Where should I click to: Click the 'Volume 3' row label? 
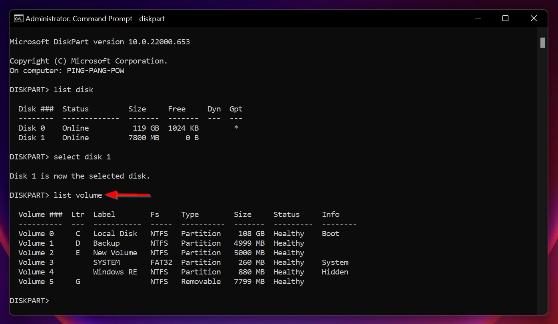point(36,262)
